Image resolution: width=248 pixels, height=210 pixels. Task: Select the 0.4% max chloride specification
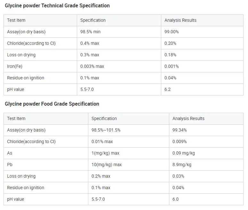[90, 44]
